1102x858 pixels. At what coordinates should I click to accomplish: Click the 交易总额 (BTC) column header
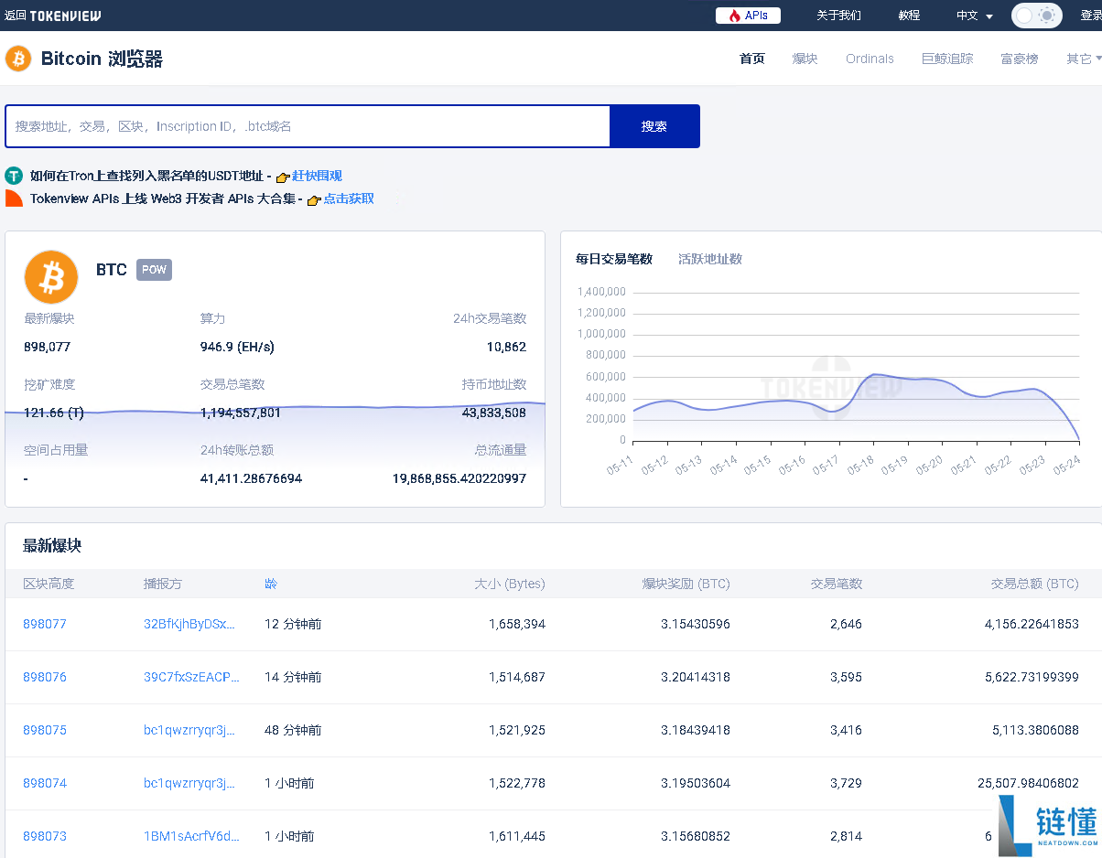point(1035,584)
